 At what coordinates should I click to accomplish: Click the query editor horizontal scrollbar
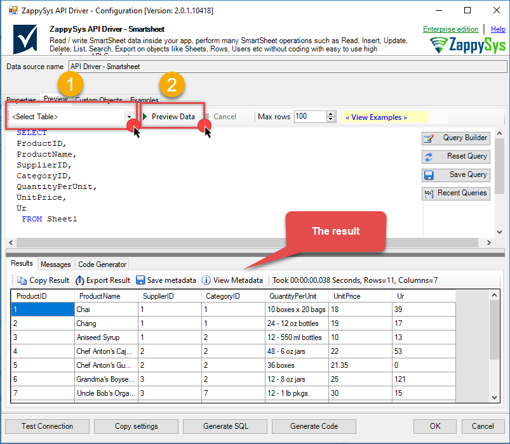(247, 243)
